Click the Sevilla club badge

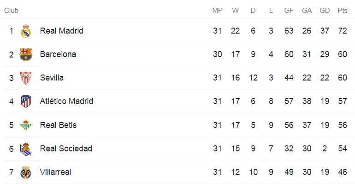26,78
